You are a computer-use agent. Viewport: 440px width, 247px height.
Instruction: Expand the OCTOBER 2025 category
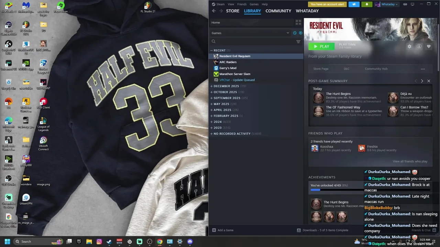pyautogui.click(x=211, y=92)
